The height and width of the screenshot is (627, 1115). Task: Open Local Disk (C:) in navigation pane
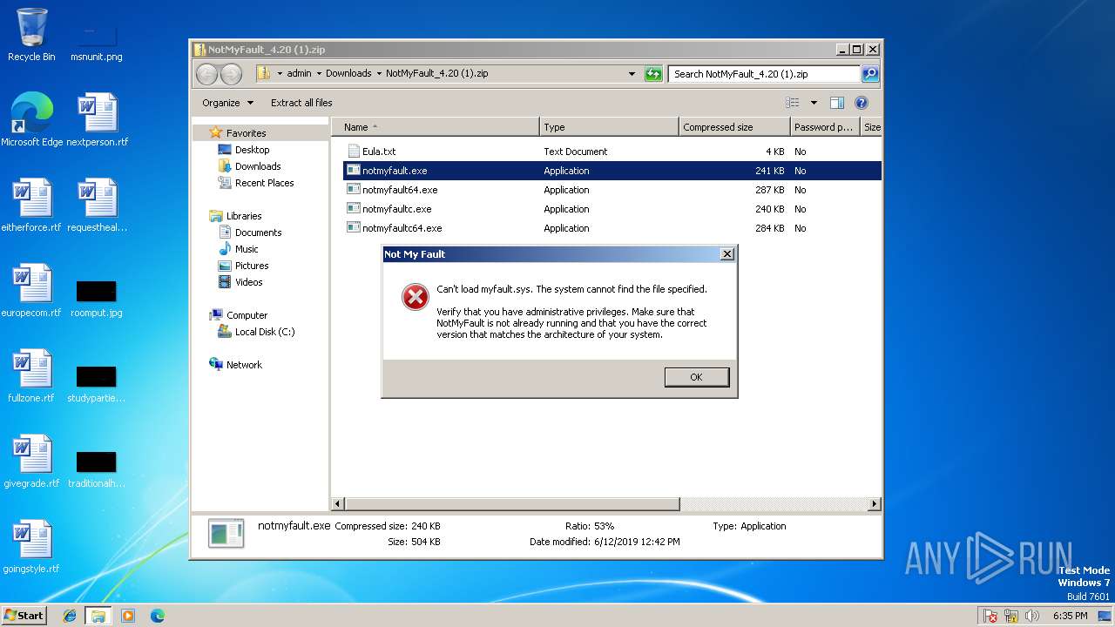pos(265,332)
